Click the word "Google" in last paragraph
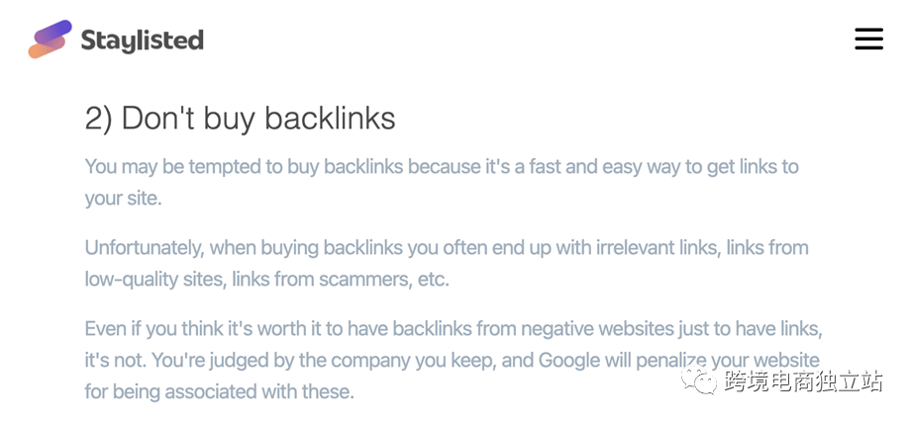 574,361
